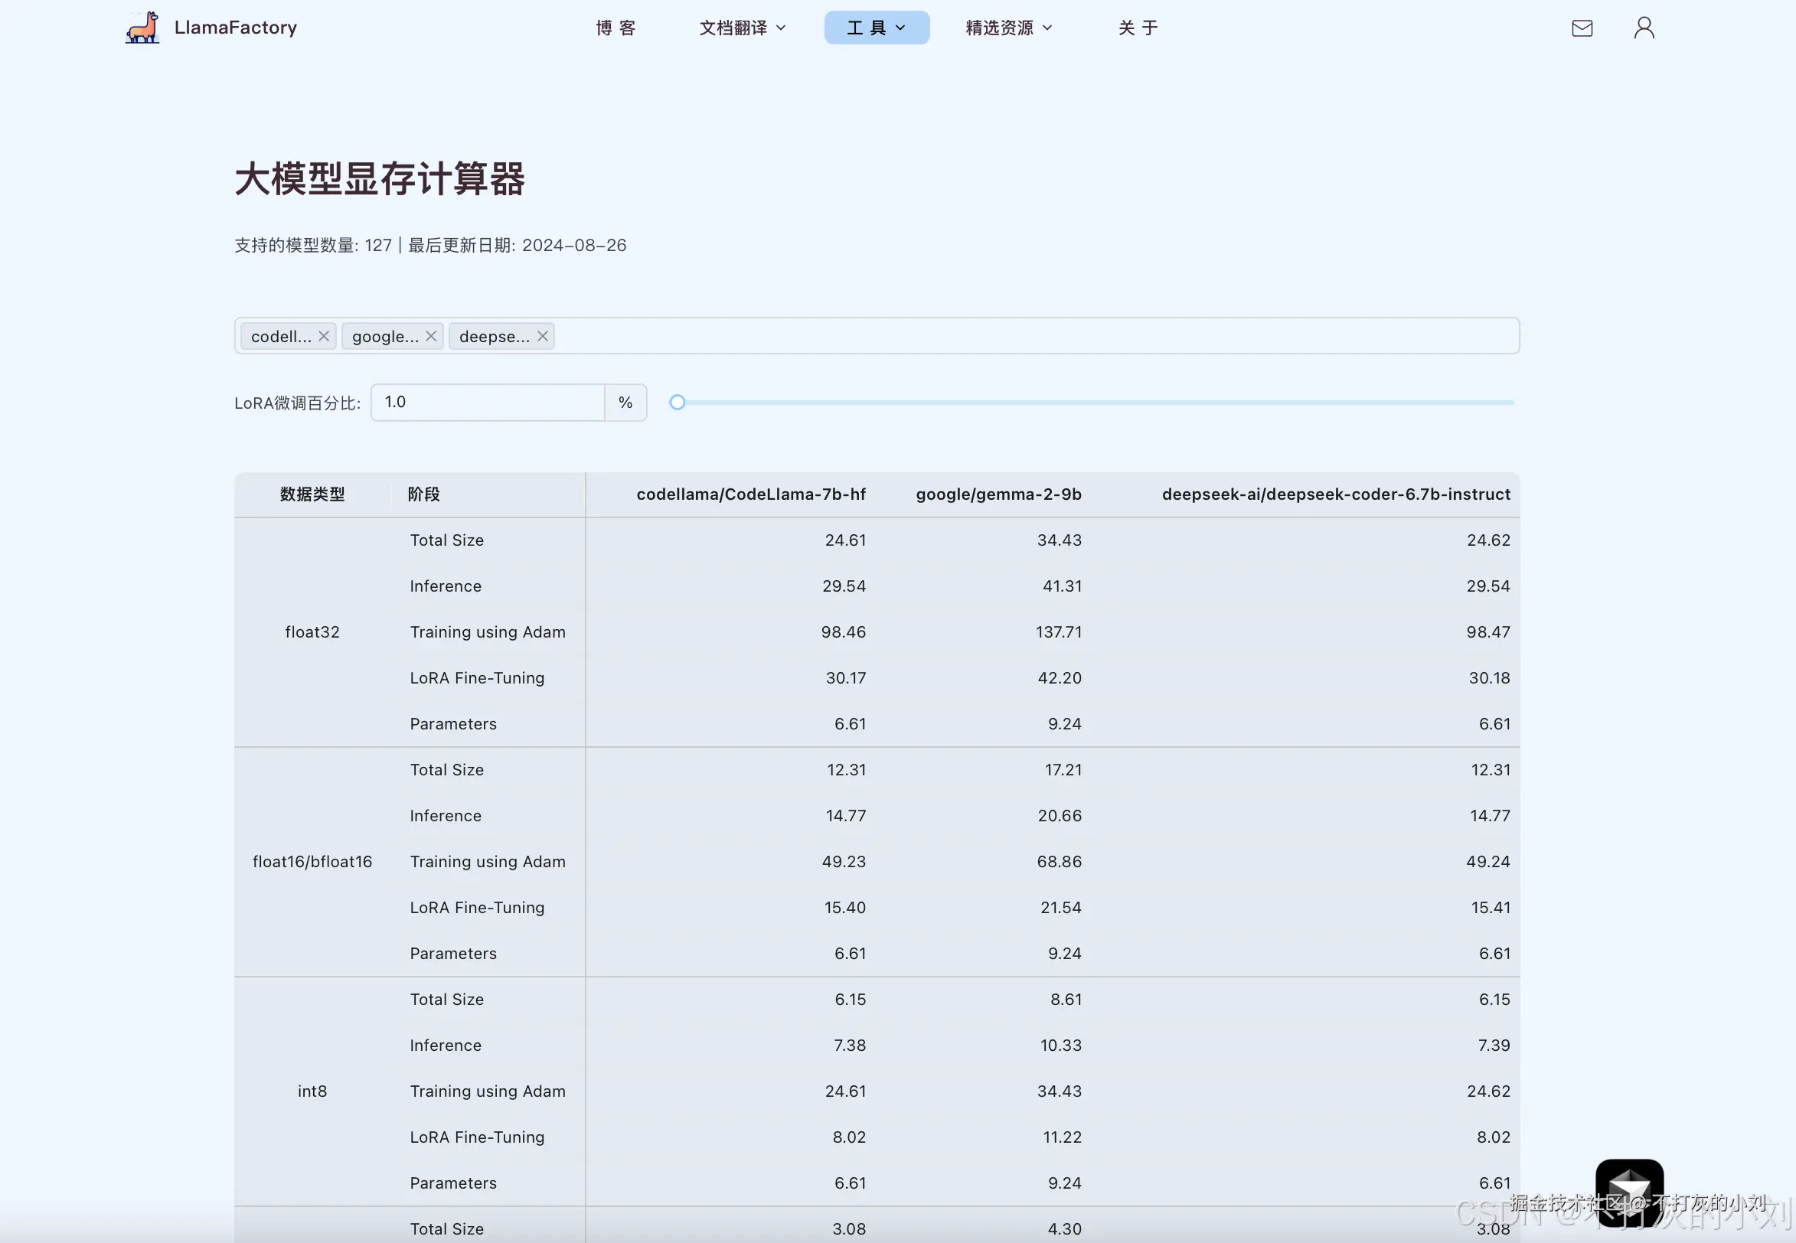Viewport: 1796px width, 1243px height.
Task: Click the 41.31 gemma inference value
Action: (1063, 586)
